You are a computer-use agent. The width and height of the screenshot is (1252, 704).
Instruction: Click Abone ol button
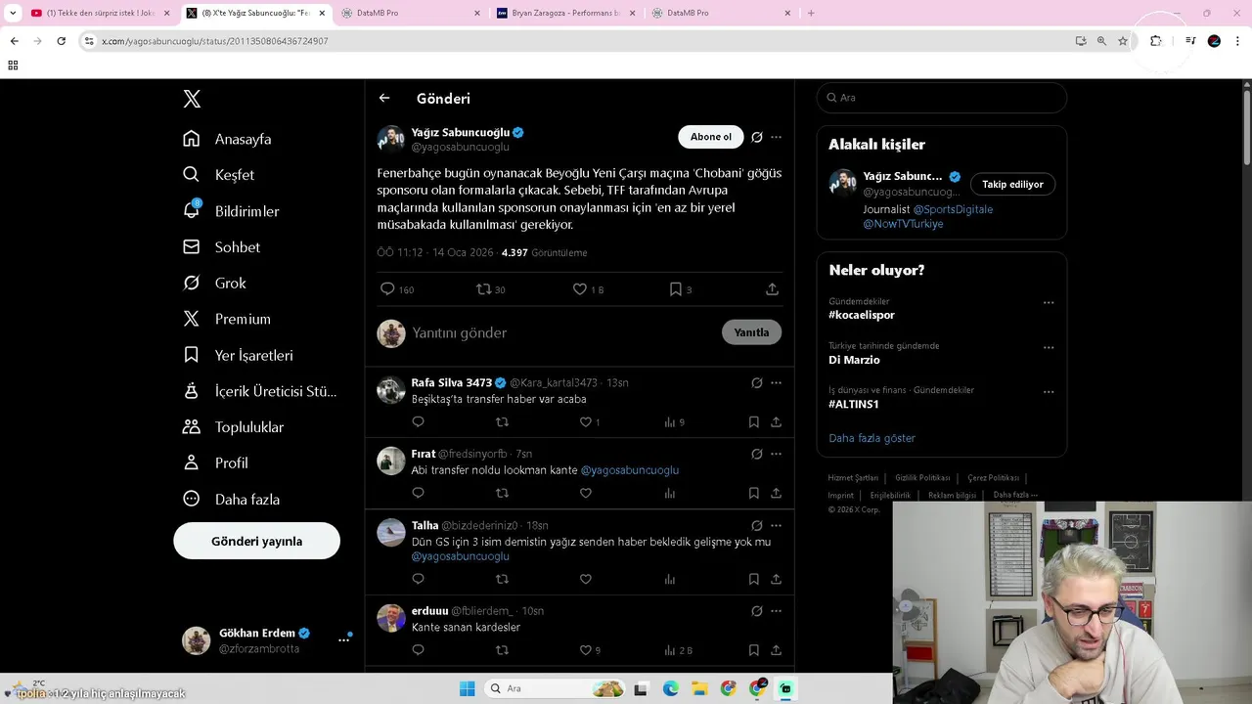tap(711, 137)
